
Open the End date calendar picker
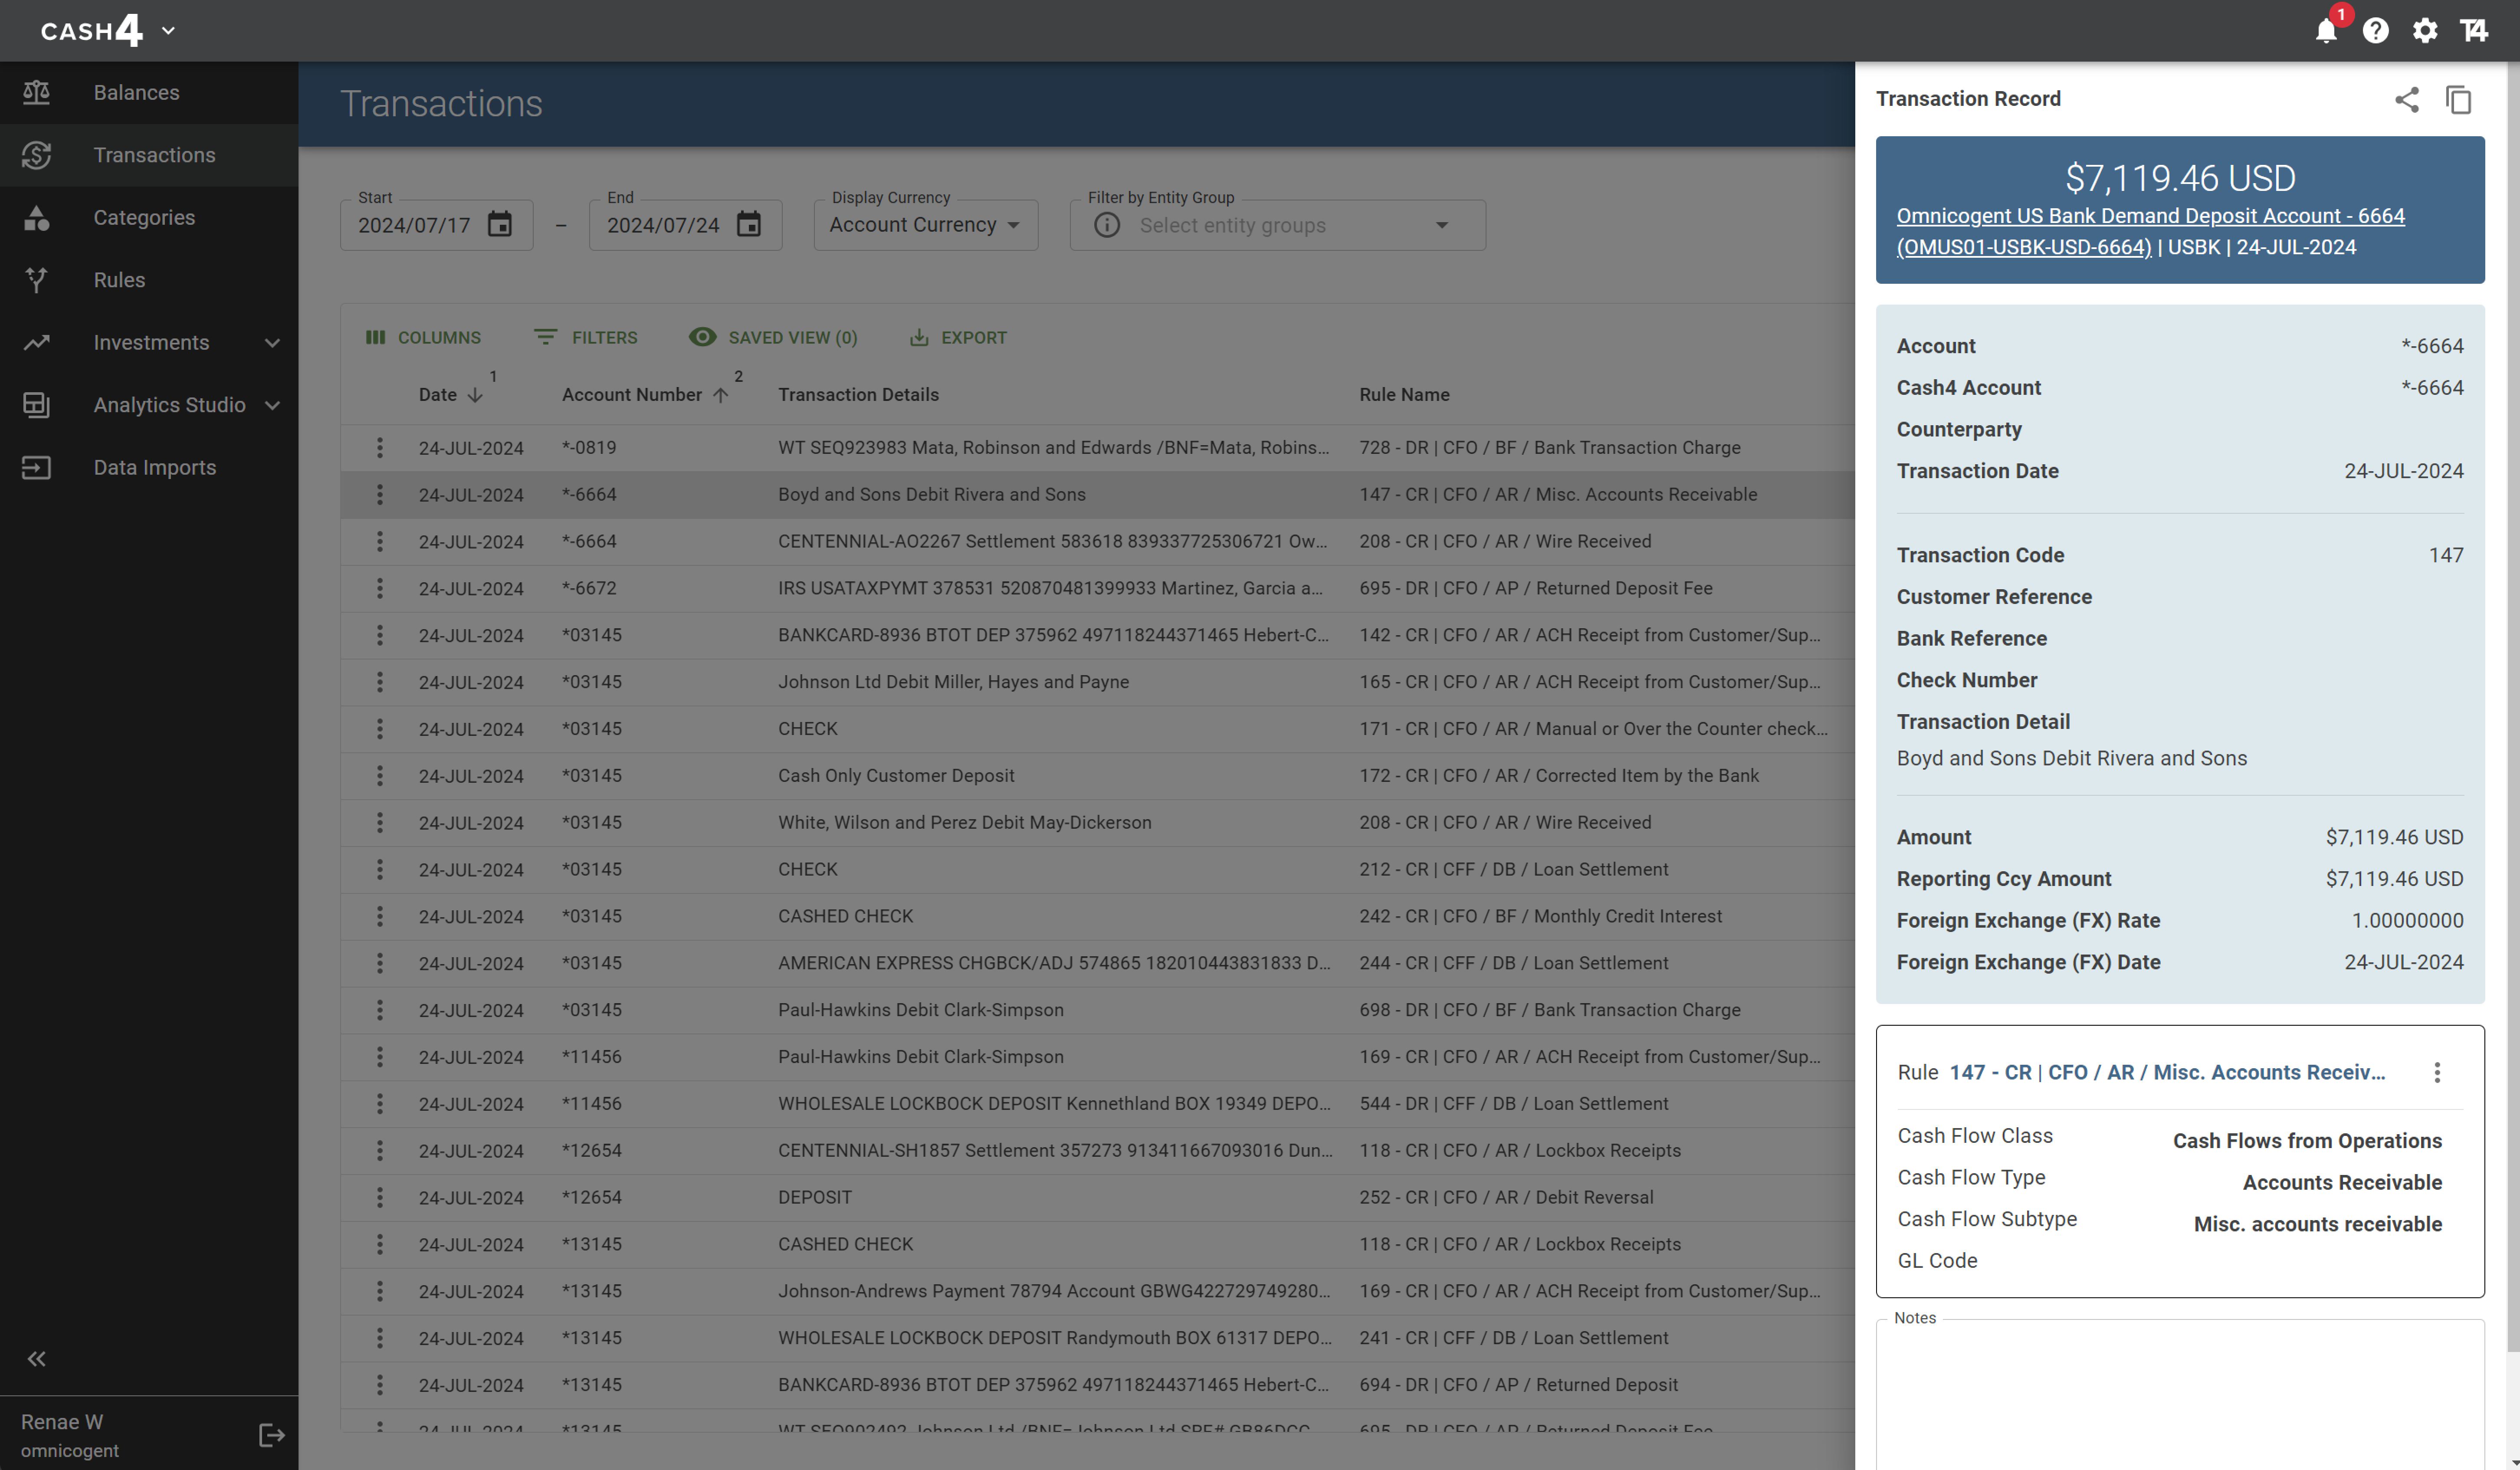(x=748, y=225)
